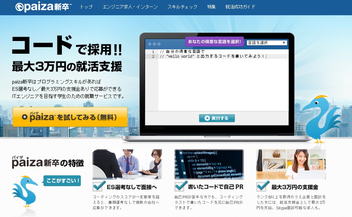This screenshot has height=217, width=352.
Task: Click the small bird mascot under paiza新卒の特徴
Action: pos(24,192)
